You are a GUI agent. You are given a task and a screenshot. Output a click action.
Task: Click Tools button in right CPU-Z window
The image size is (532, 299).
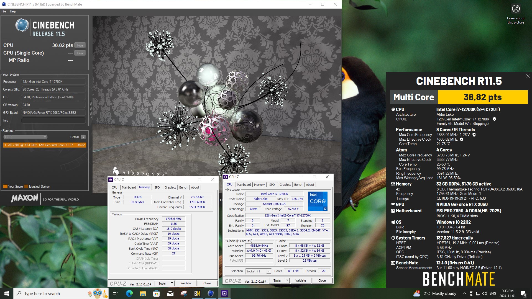point(277,281)
